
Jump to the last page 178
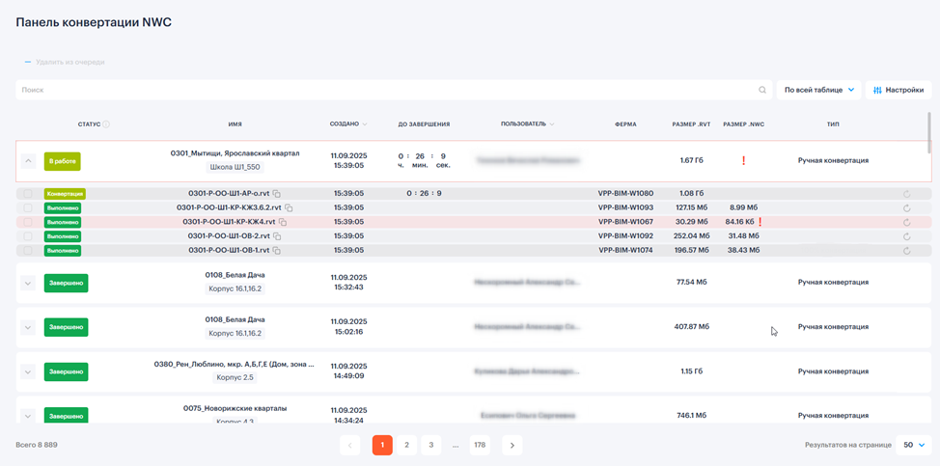point(480,445)
